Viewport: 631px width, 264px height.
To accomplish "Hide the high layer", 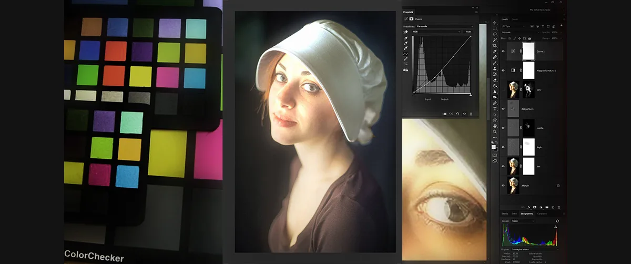I will (503, 147).
